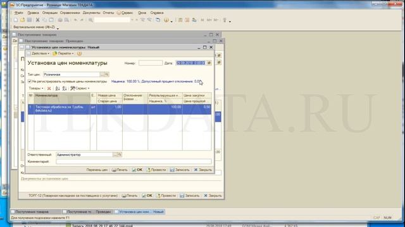
Task: Click Закрыть in Поступление товаров window
Action: point(213,195)
